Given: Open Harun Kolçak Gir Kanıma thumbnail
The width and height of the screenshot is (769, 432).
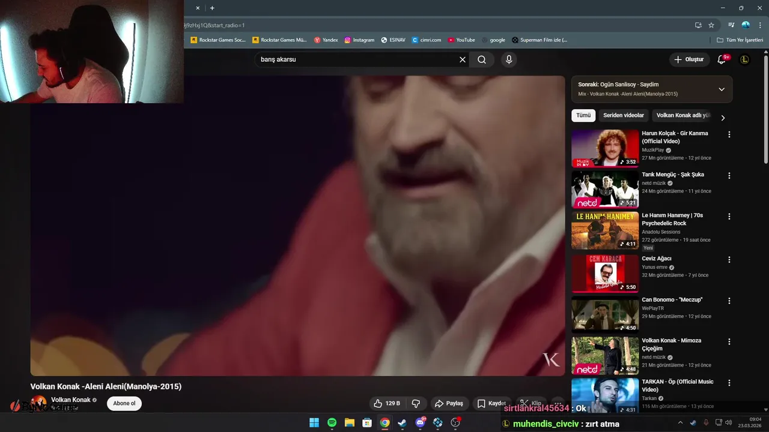Looking at the screenshot, I should pos(605,148).
